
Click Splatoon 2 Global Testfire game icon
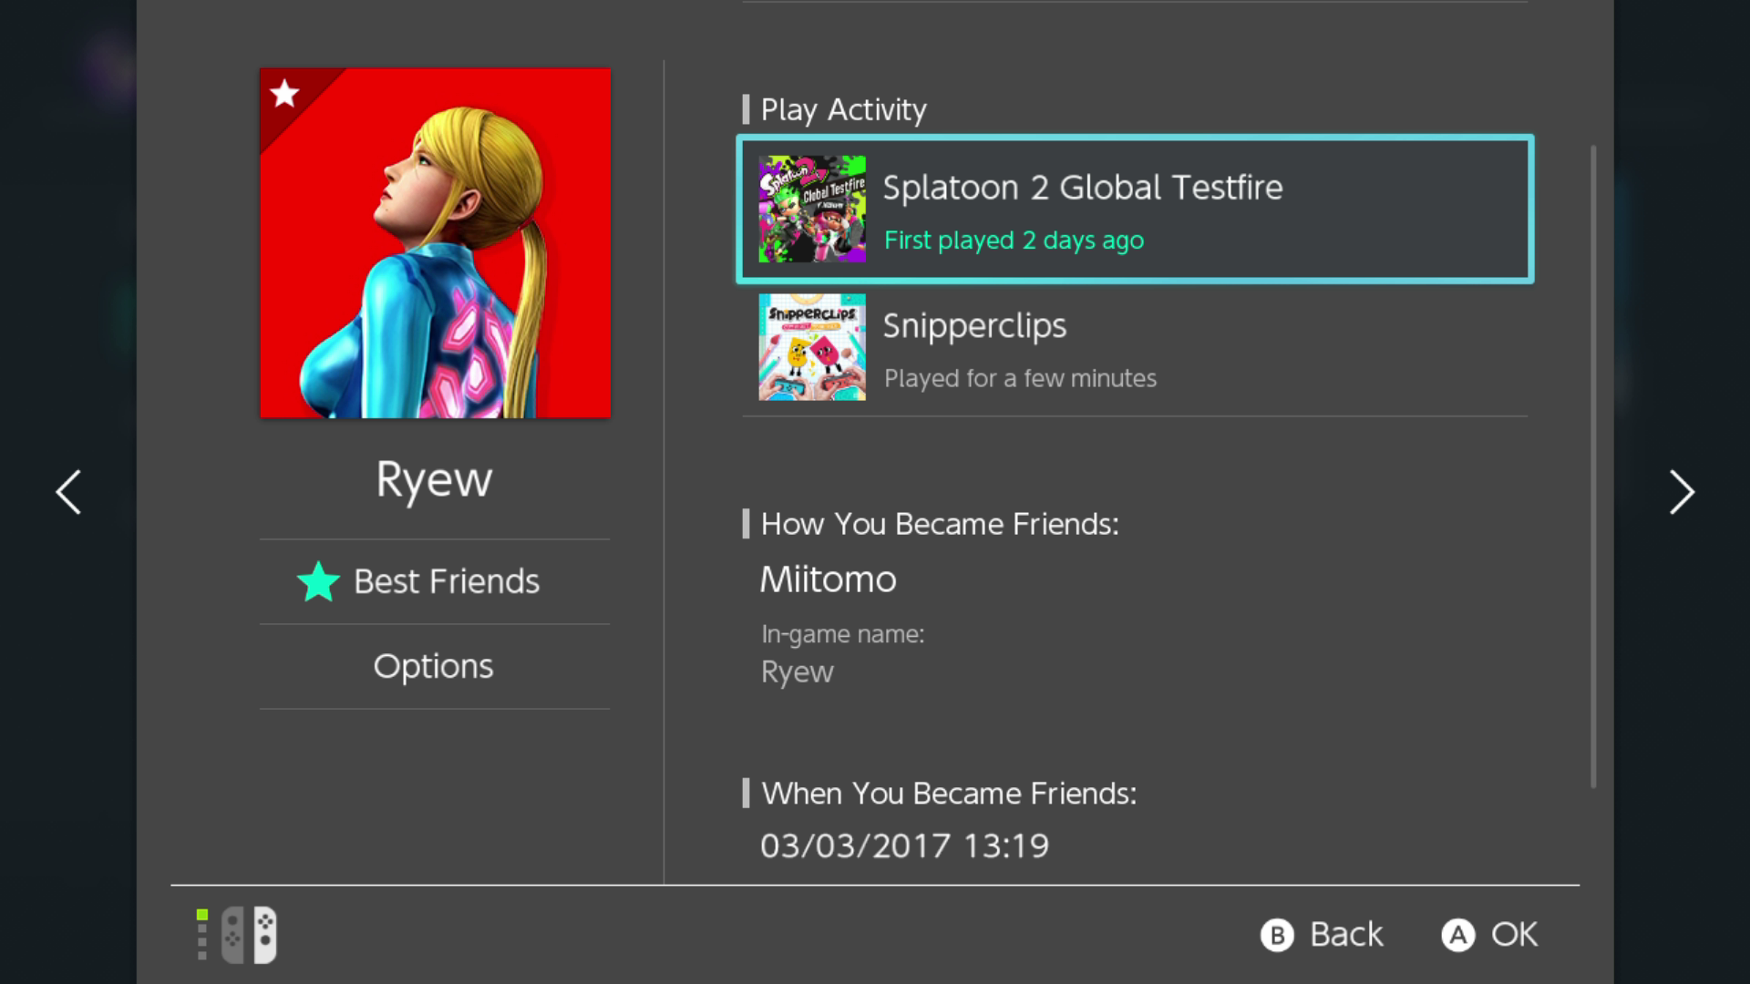(x=811, y=209)
